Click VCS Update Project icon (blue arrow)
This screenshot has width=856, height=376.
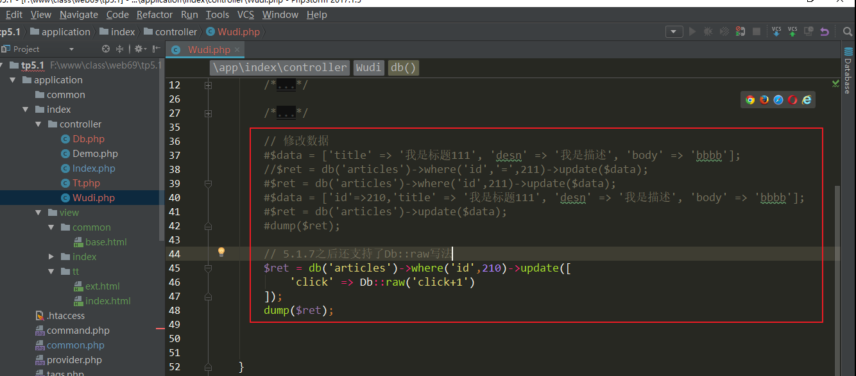tap(776, 31)
